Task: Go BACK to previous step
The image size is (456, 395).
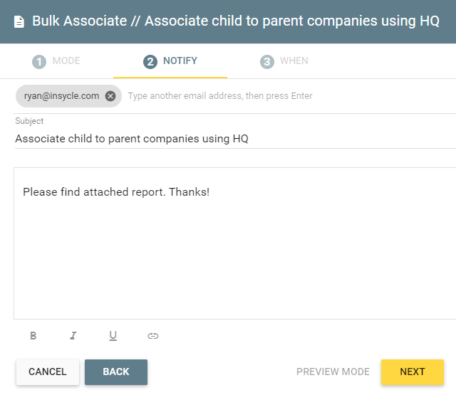Action: tap(116, 372)
